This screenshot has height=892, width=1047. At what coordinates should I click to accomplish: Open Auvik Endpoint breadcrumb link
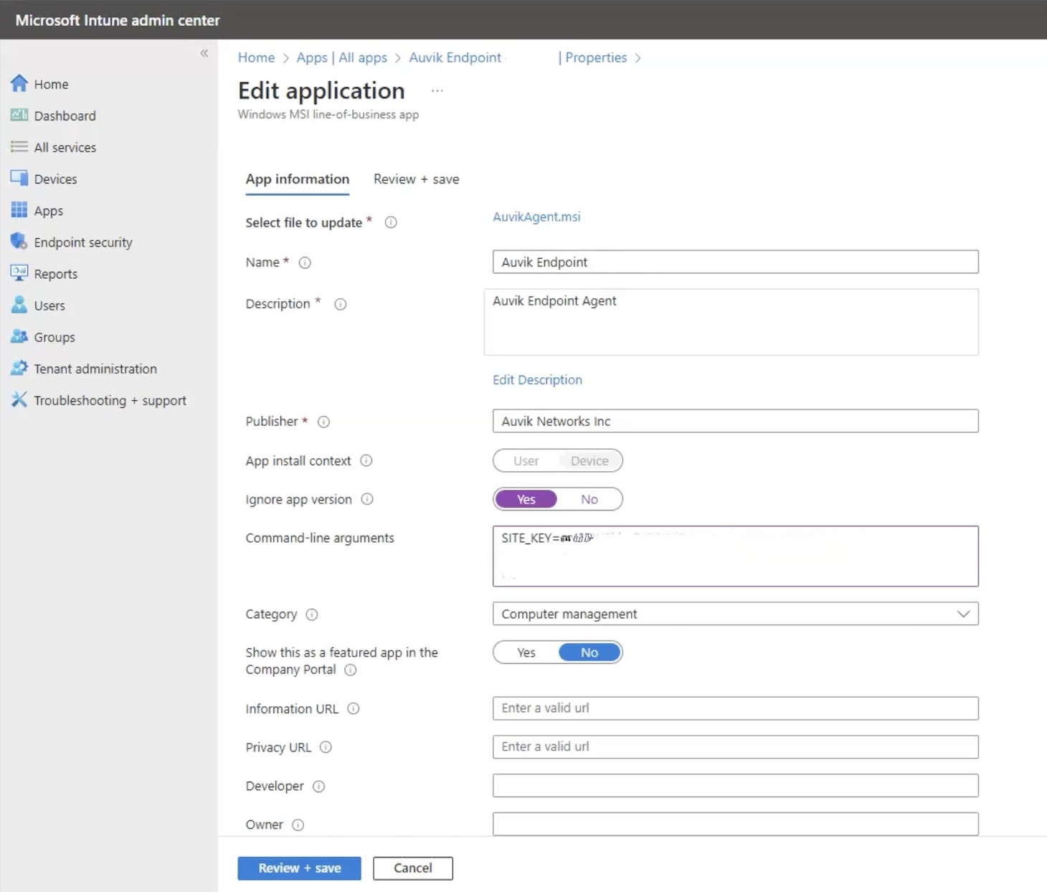pyautogui.click(x=455, y=57)
